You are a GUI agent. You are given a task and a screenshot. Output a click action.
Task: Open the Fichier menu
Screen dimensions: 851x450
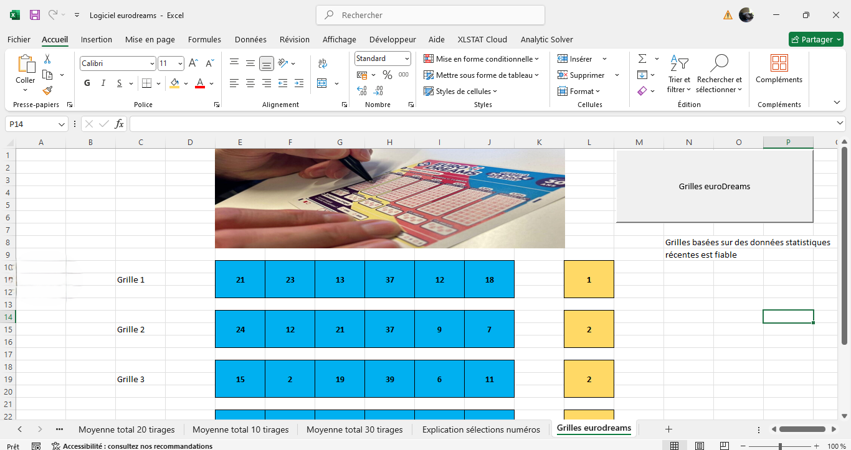[x=19, y=39]
